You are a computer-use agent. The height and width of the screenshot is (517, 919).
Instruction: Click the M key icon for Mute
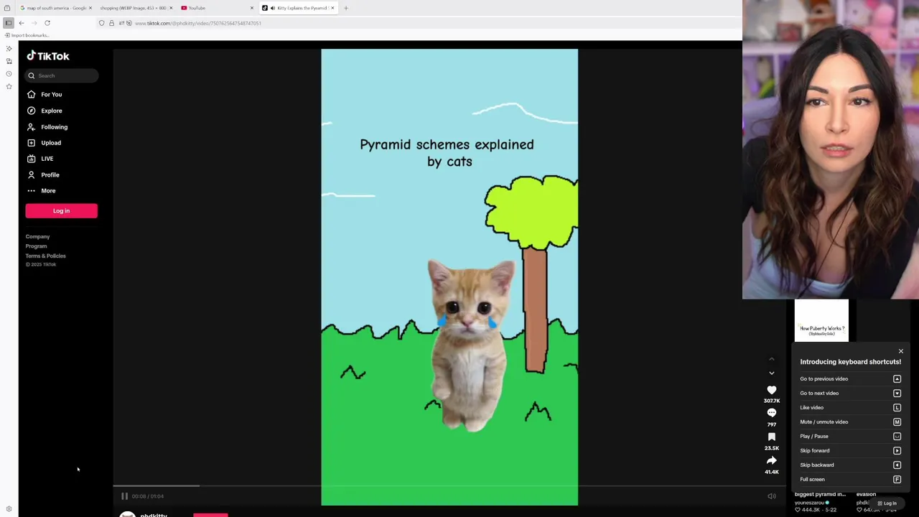(x=897, y=421)
